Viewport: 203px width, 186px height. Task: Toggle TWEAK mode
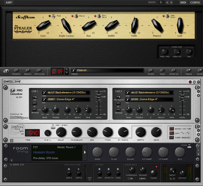[189, 70]
